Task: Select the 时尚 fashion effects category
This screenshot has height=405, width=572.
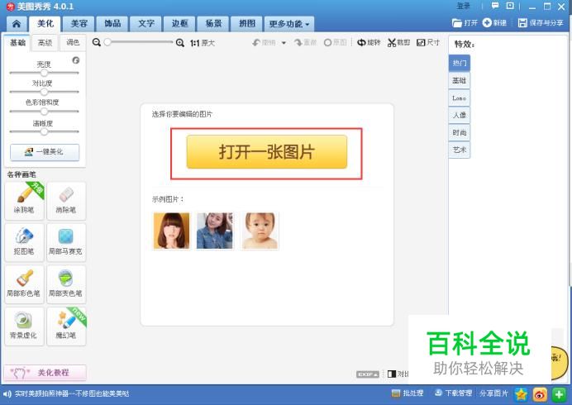Action: pyautogui.click(x=460, y=133)
